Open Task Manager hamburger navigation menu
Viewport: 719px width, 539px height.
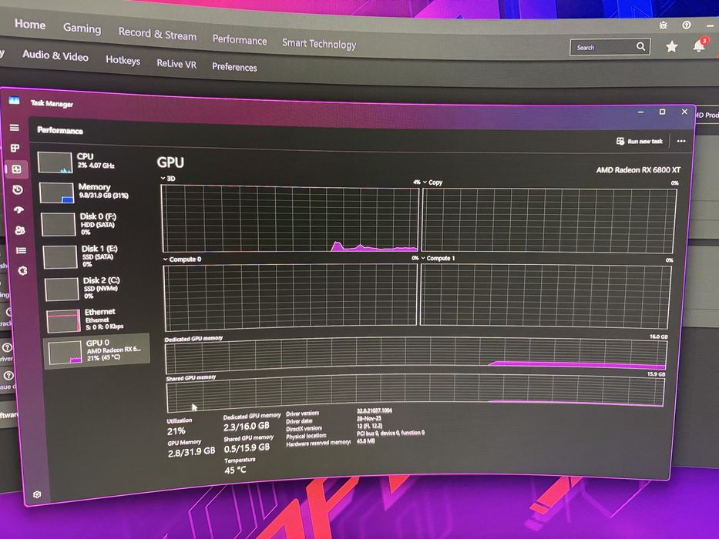(x=15, y=127)
